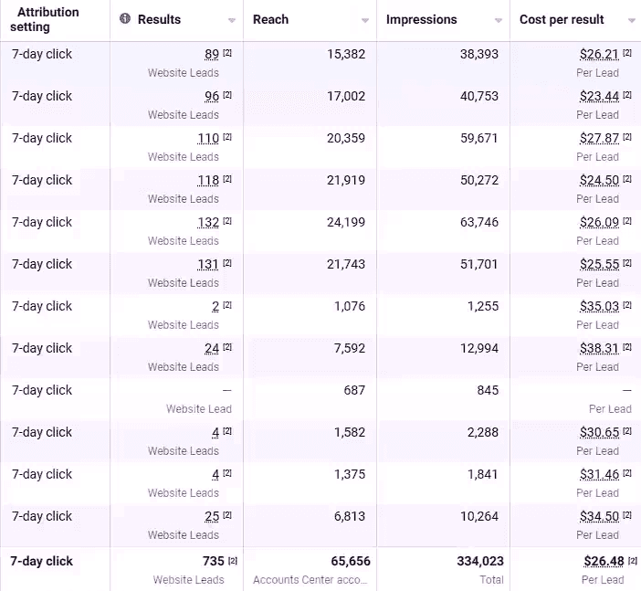Click the $25.55 cost per lead
Image resolution: width=641 pixels, height=591 pixels.
(x=599, y=264)
